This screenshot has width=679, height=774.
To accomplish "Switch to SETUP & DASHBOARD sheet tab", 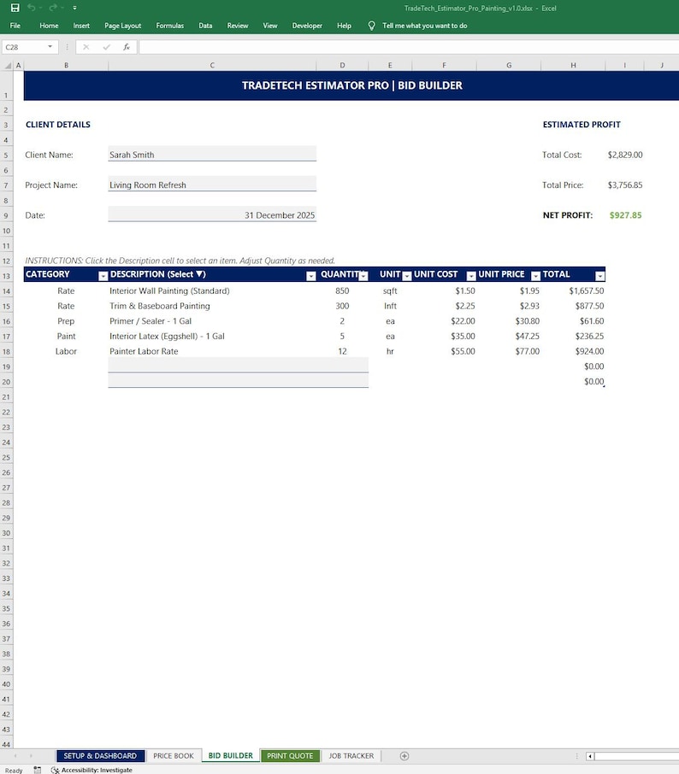I will tap(100, 756).
